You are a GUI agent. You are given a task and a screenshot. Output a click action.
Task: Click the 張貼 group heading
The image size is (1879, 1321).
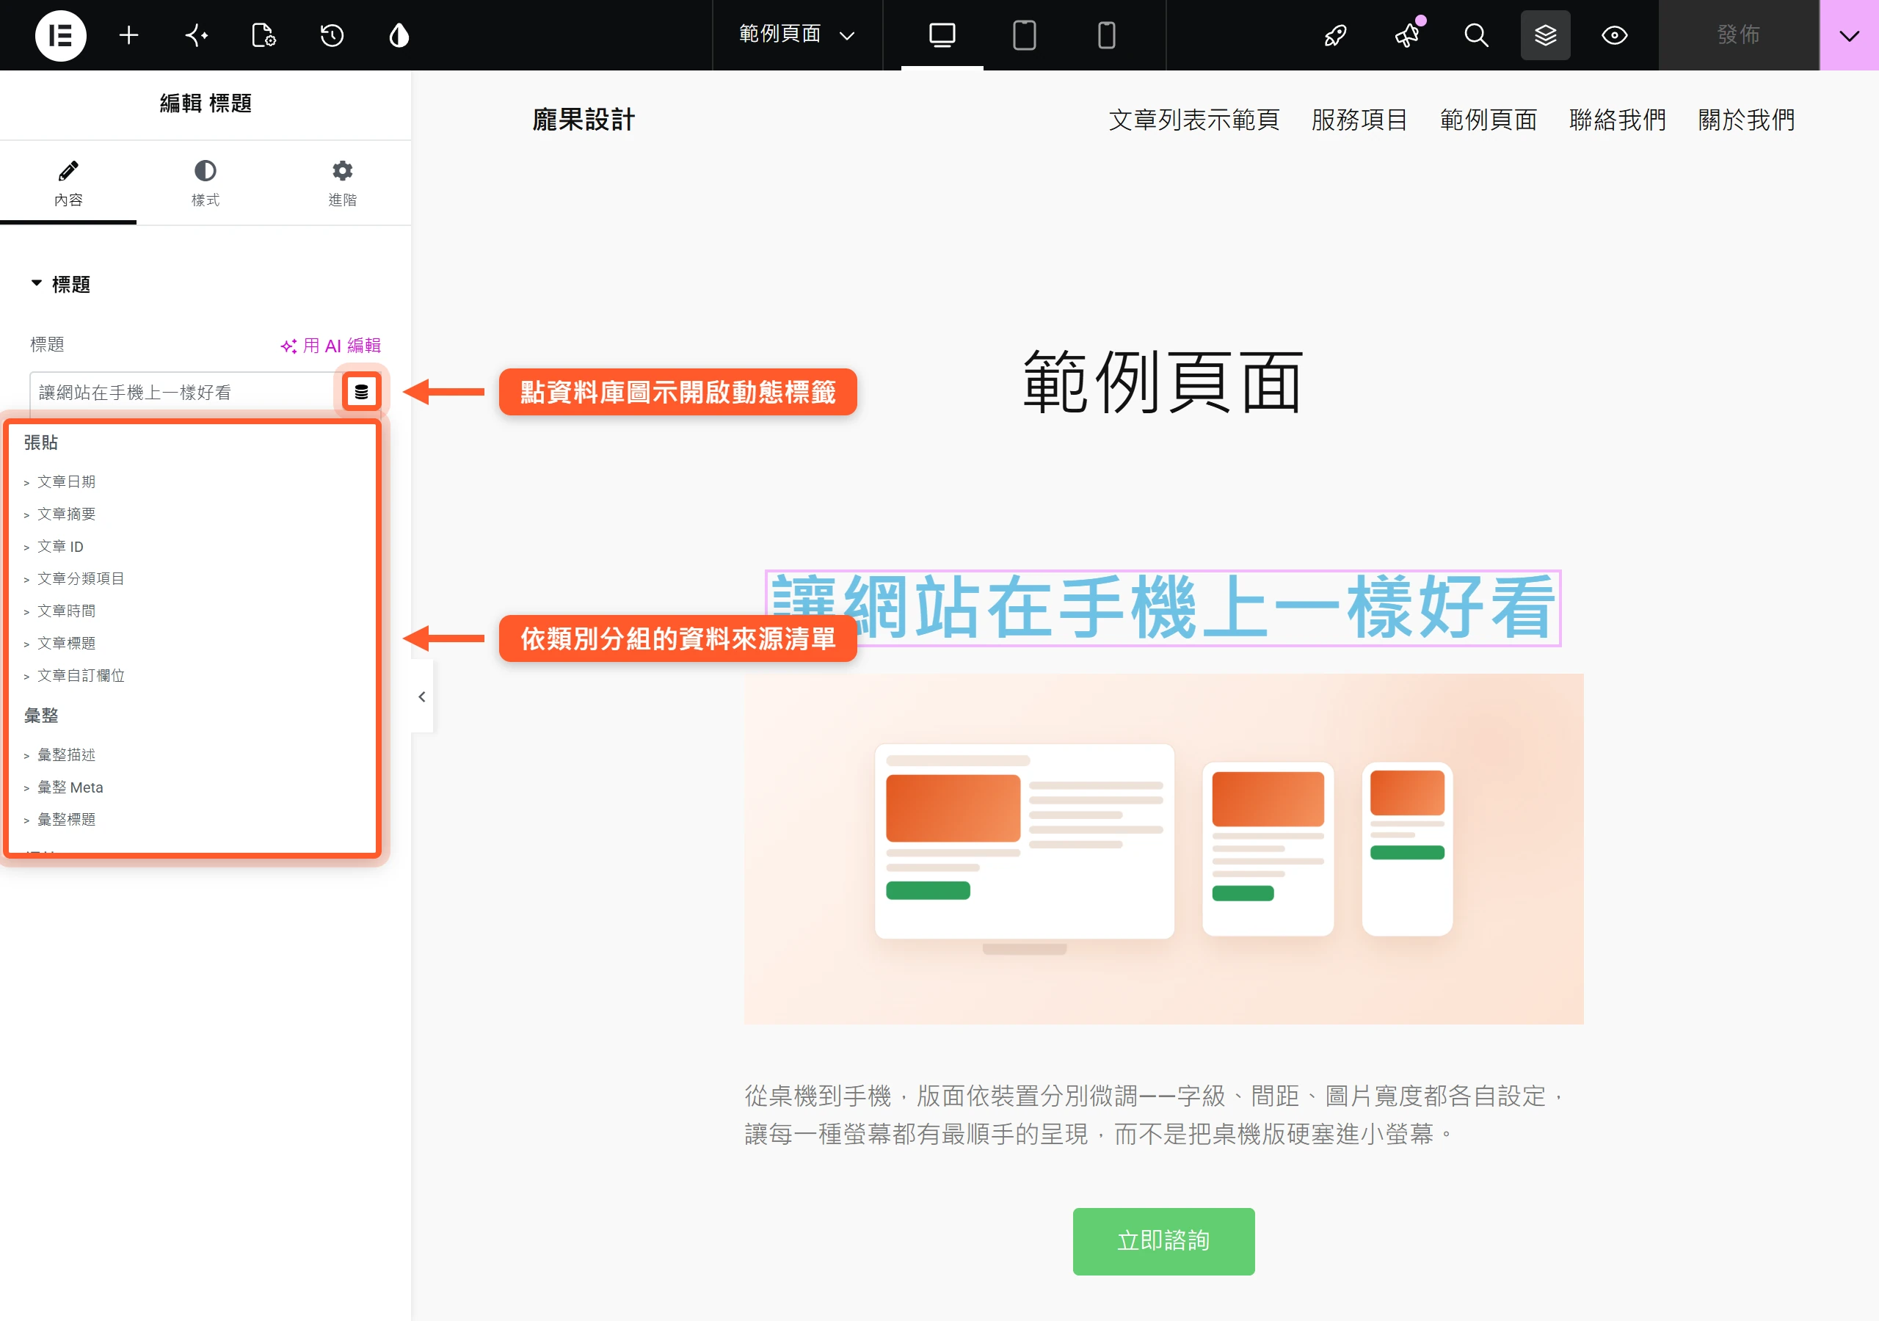(x=41, y=443)
